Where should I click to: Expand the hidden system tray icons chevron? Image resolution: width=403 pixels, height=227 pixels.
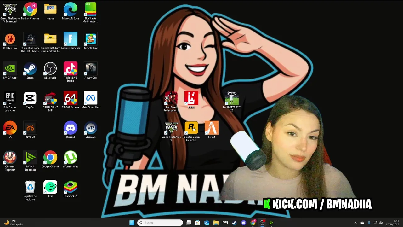[x=355, y=223]
